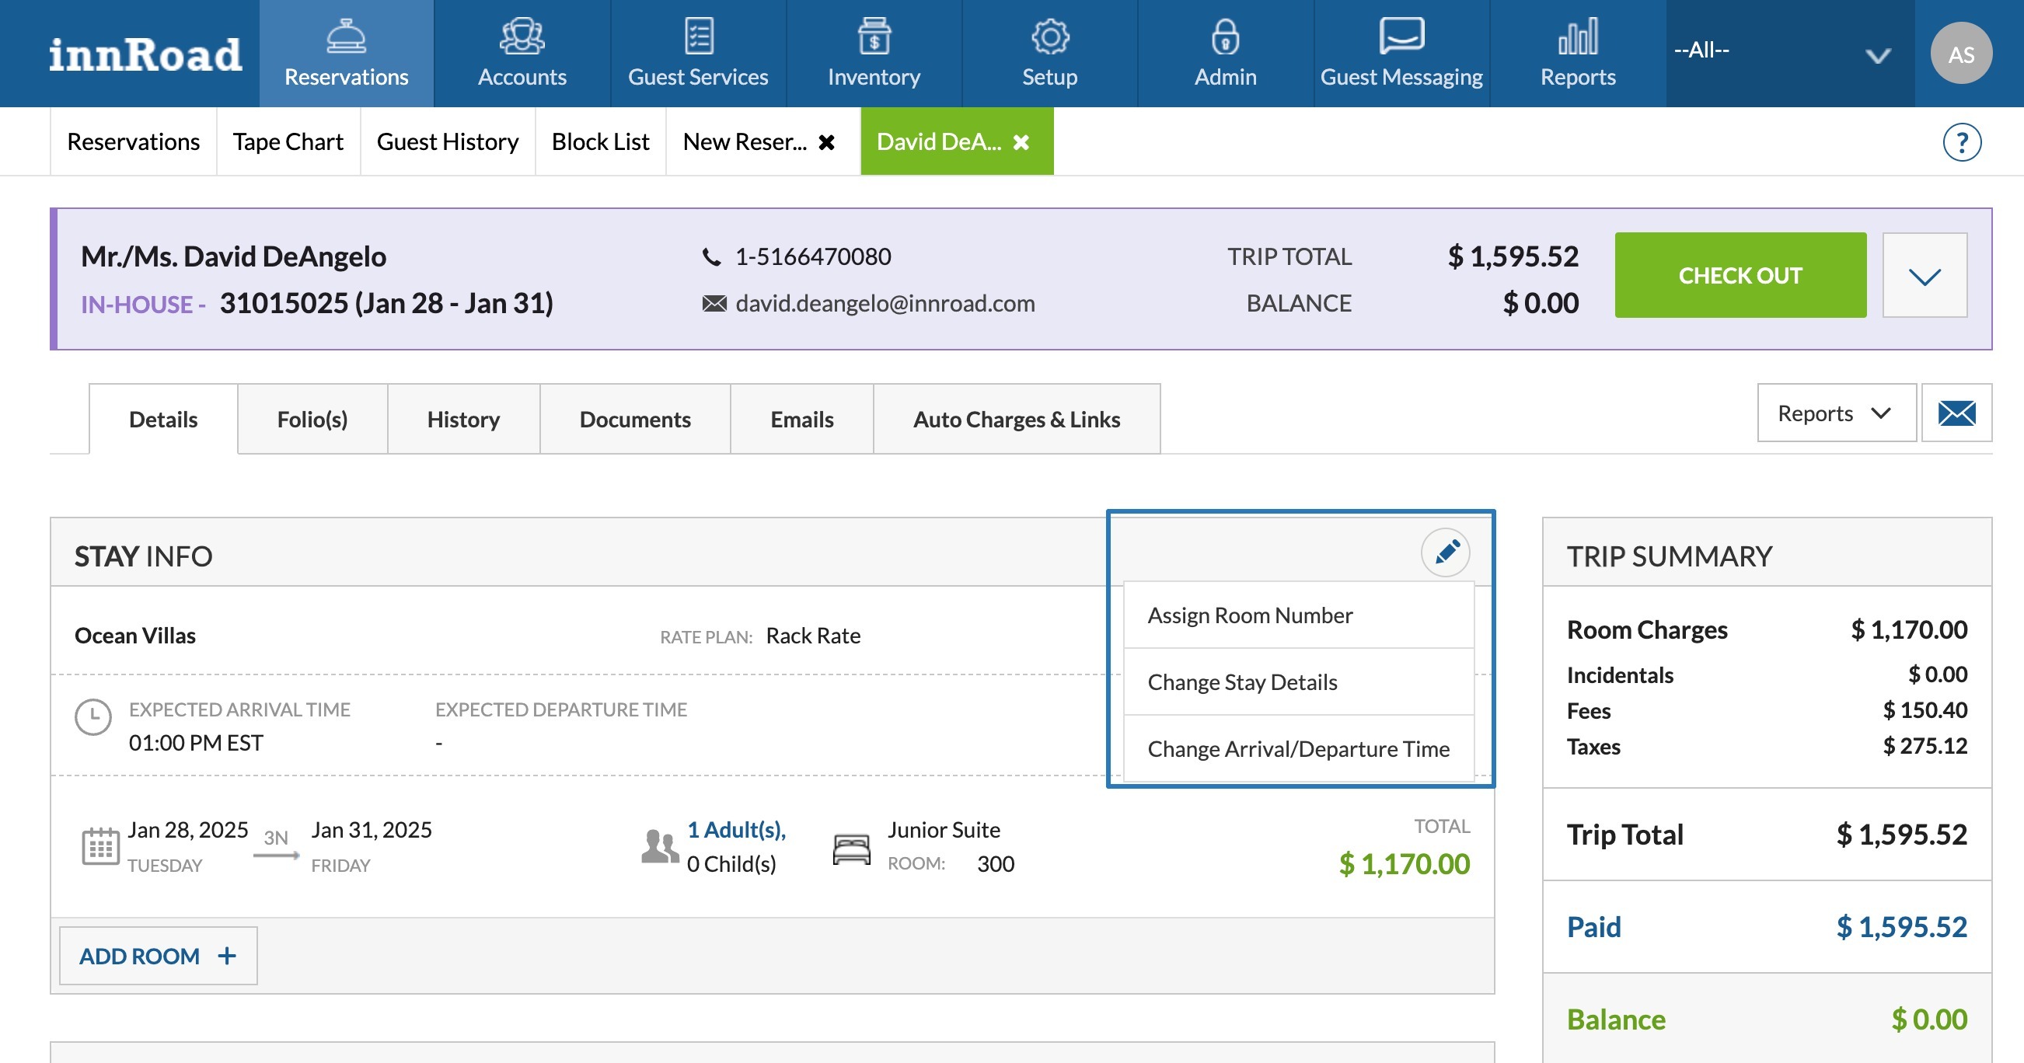Image resolution: width=2024 pixels, height=1063 pixels.
Task: Open the help question mark icon
Action: (x=1961, y=142)
